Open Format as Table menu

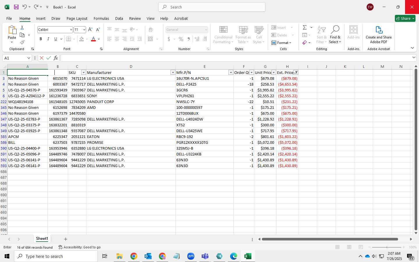click(x=243, y=35)
